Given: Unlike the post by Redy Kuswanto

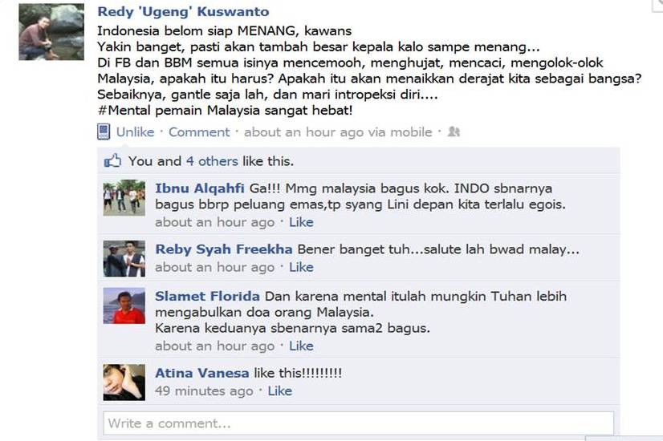Looking at the screenshot, I should coord(136,131).
